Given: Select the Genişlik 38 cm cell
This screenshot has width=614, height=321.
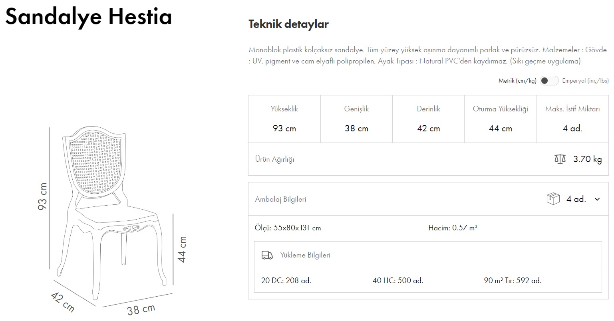Looking at the screenshot, I should (356, 119).
